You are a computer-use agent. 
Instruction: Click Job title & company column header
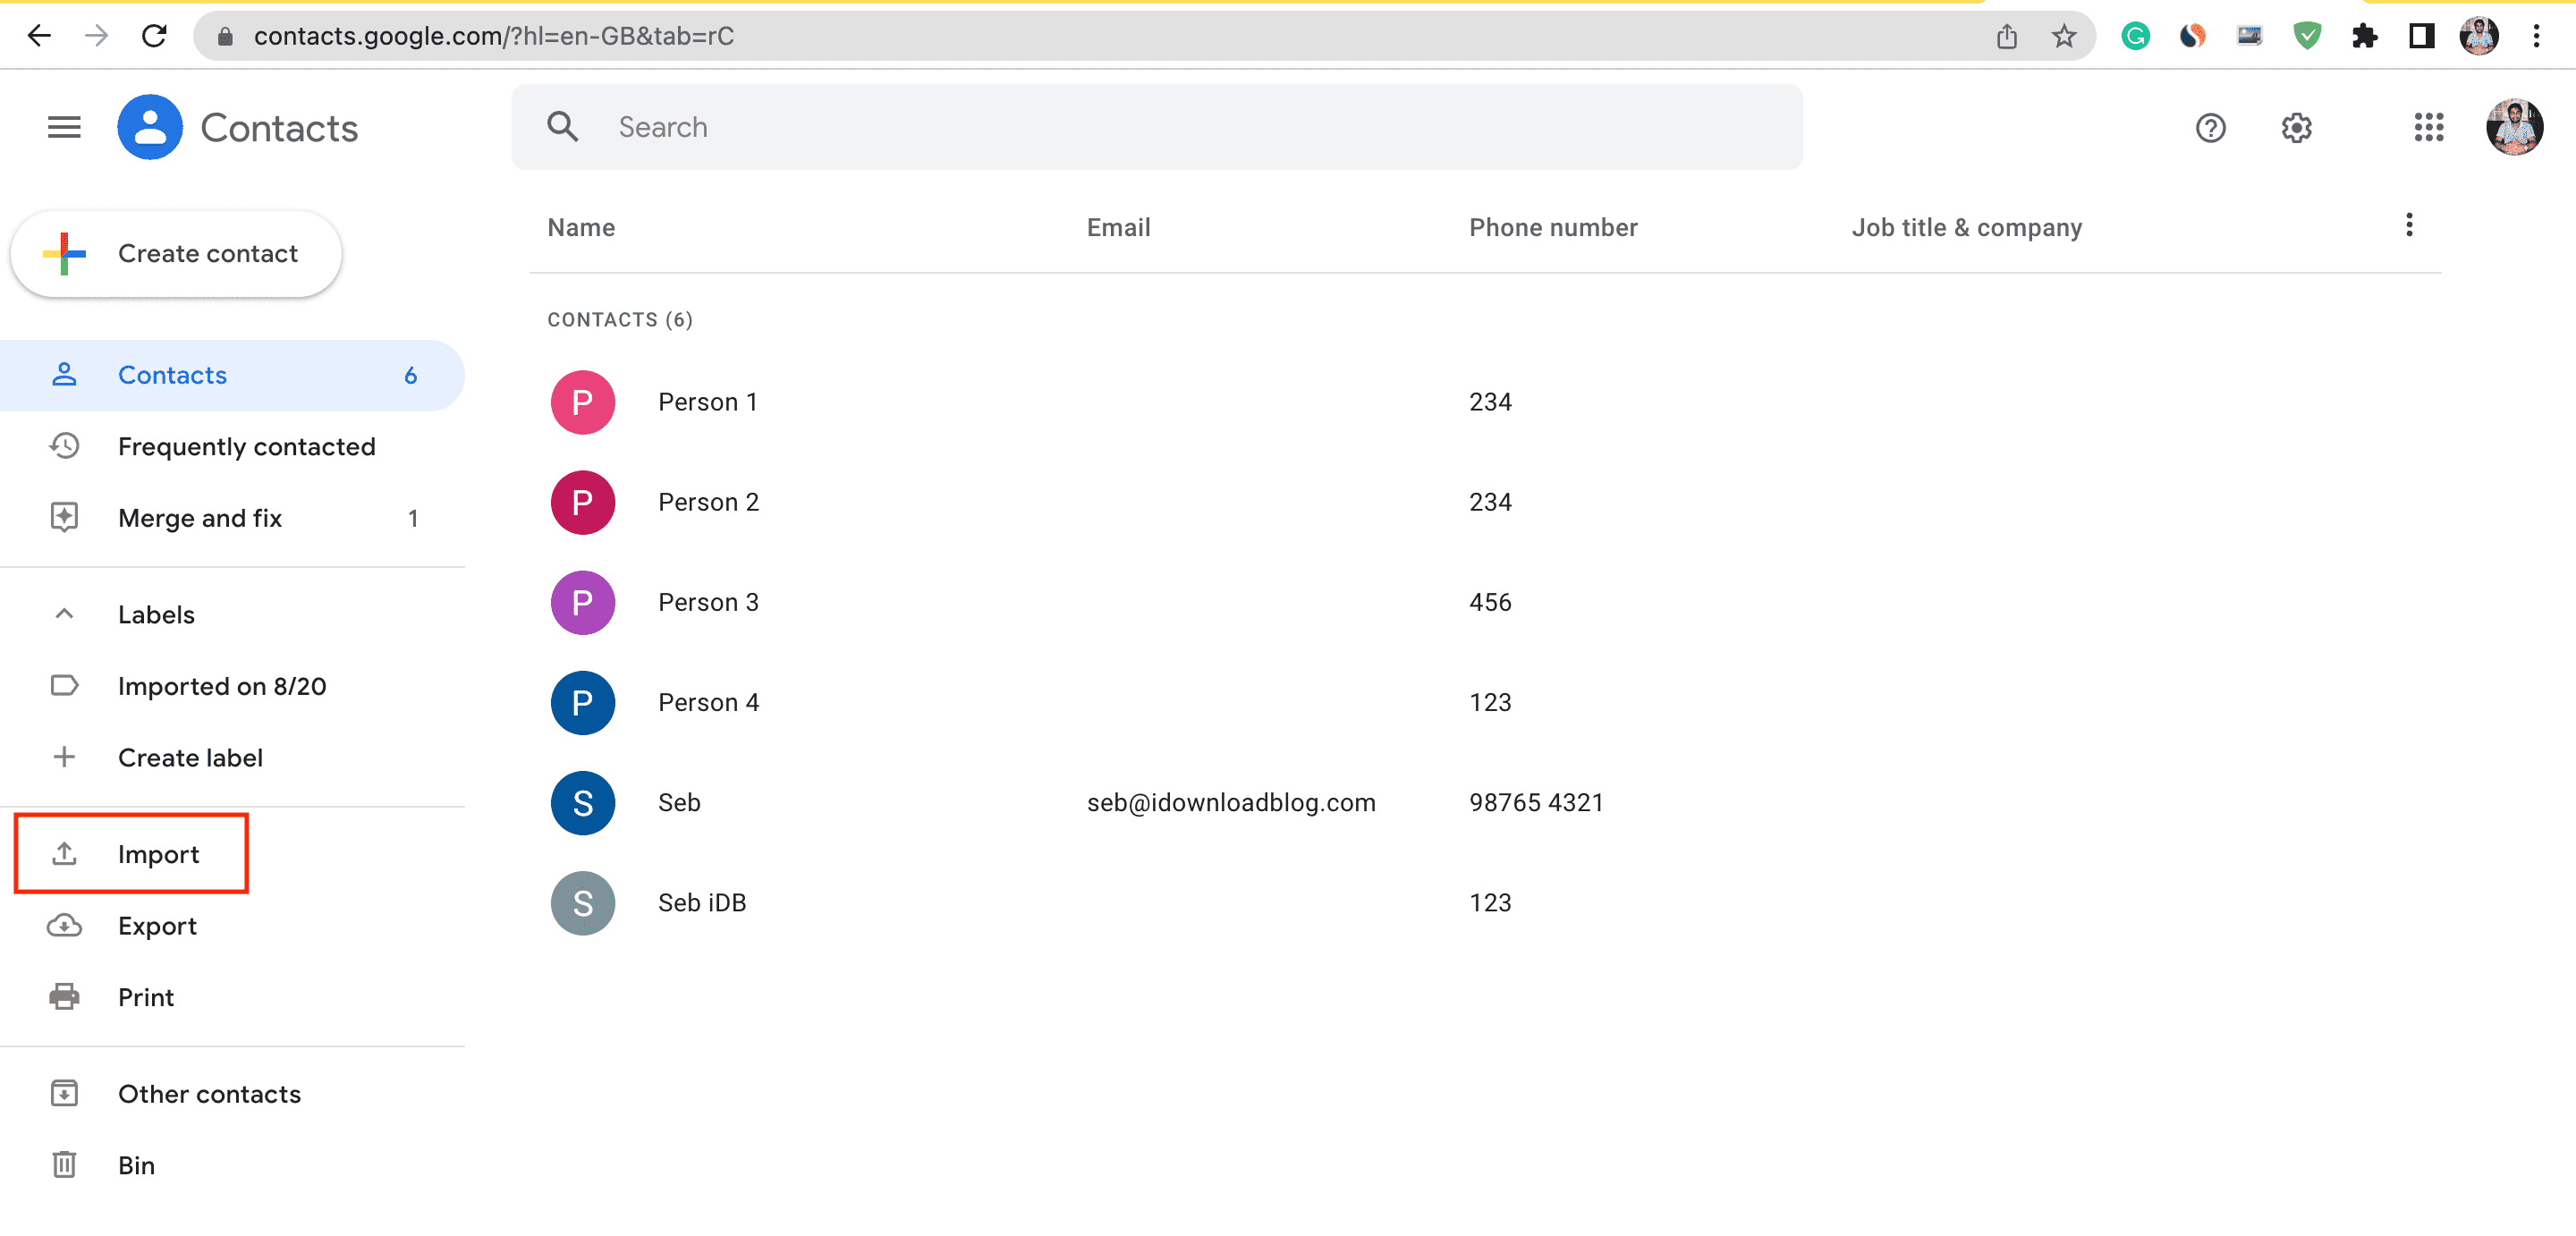(1966, 227)
